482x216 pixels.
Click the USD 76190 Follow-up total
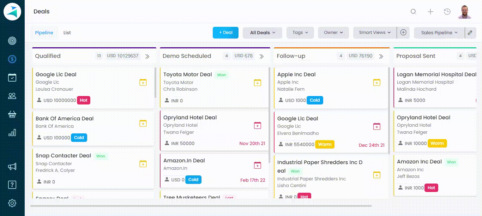coord(361,56)
